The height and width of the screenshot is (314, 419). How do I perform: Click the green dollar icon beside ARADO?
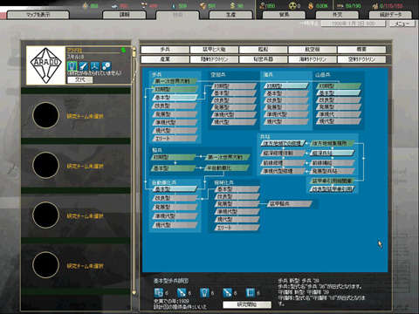[124, 50]
